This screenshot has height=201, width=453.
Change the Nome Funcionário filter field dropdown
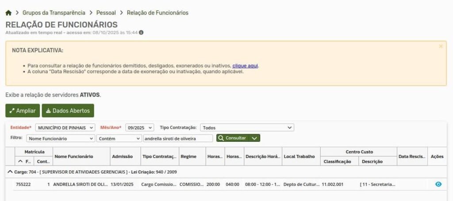pyautogui.click(x=61, y=138)
